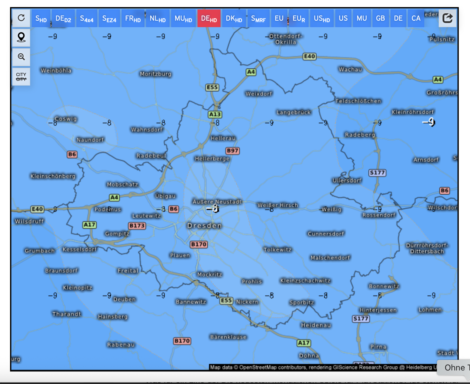Select the DE D2 model

coord(63,19)
